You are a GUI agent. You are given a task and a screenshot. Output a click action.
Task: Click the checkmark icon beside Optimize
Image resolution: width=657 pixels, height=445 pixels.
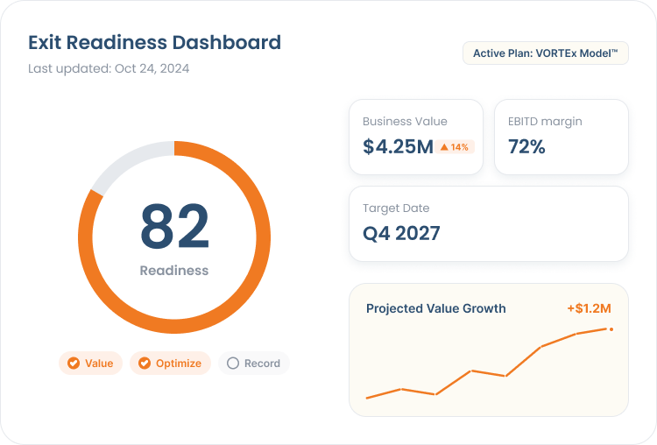click(145, 363)
